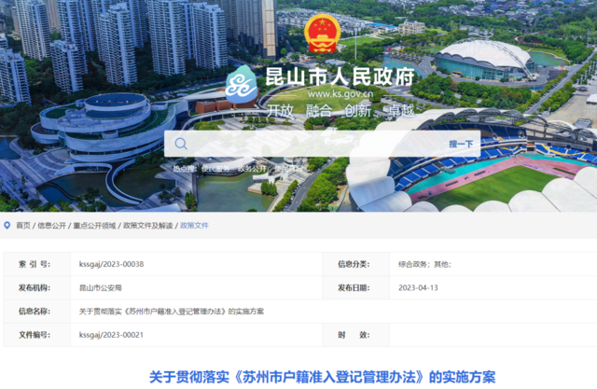Click the location pin icon before breadcrumb
The height and width of the screenshot is (389, 597).
click(7, 226)
